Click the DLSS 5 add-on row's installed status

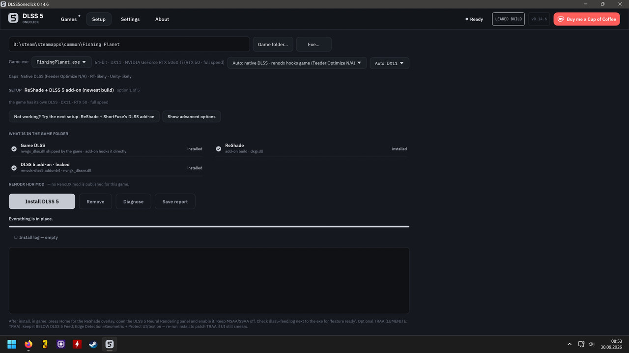pos(195,168)
